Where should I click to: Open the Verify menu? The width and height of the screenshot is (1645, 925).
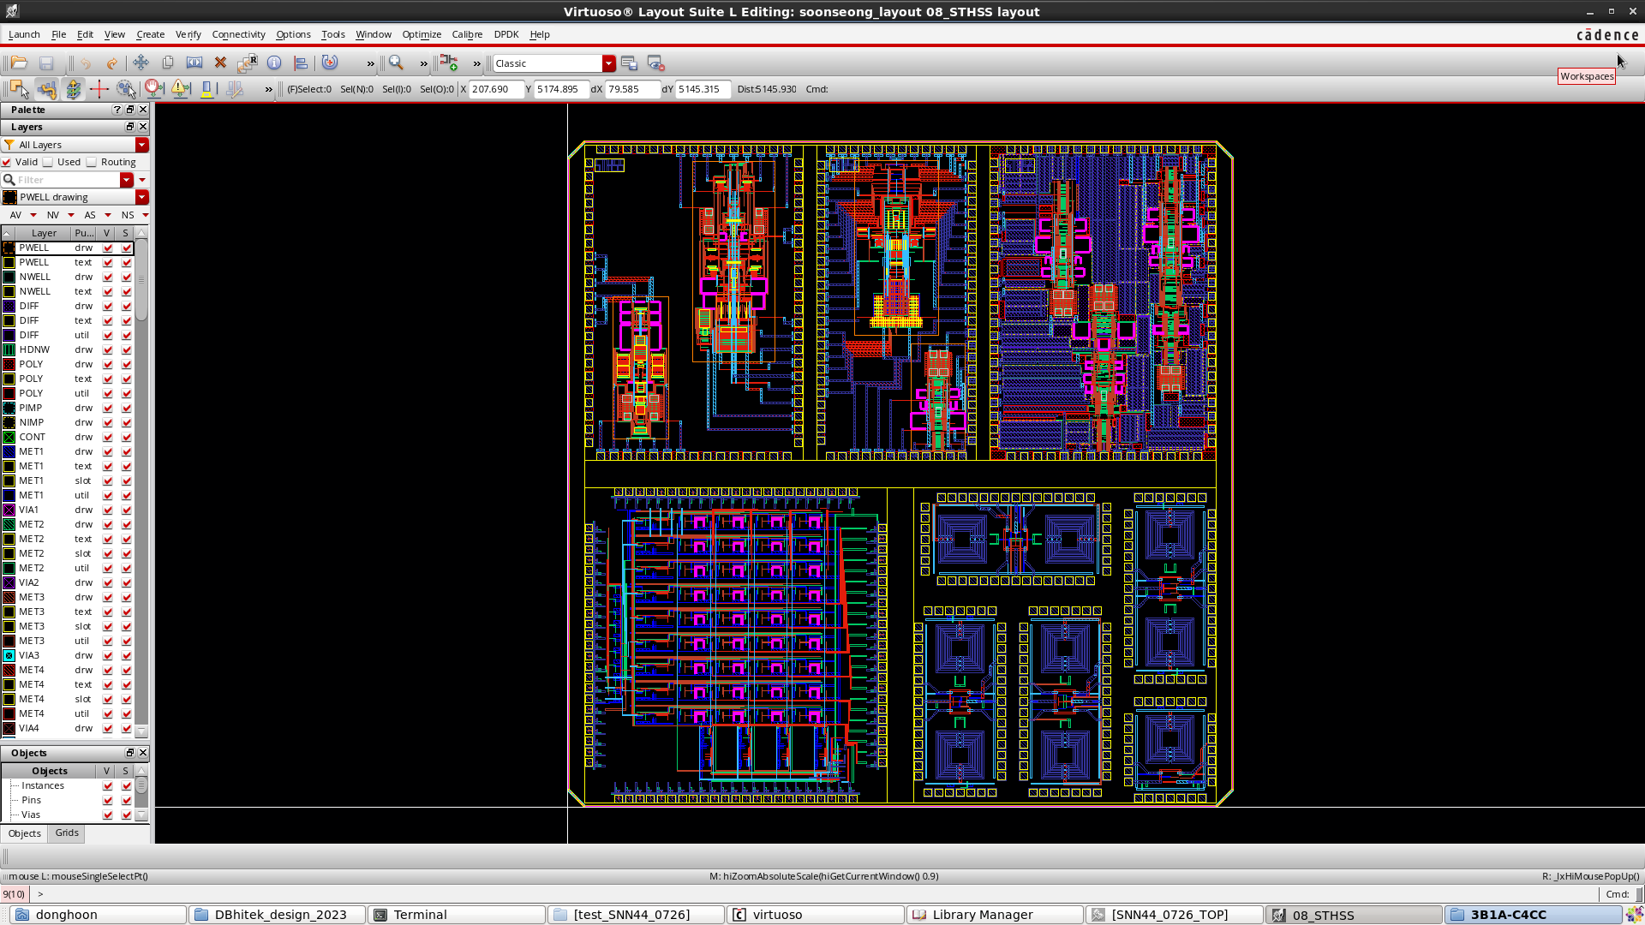(x=188, y=34)
